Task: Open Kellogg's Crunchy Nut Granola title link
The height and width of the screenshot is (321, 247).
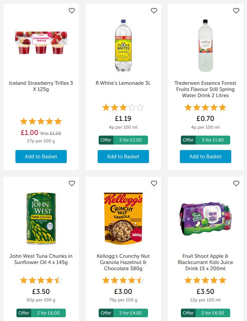Action: 123,262
